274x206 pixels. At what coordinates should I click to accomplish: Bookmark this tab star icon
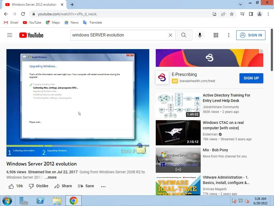coord(231,14)
